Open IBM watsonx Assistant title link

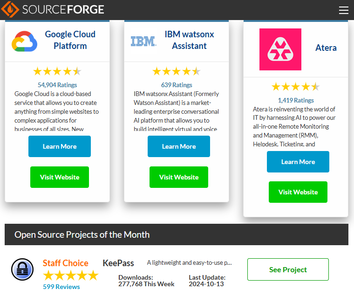pyautogui.click(x=189, y=40)
